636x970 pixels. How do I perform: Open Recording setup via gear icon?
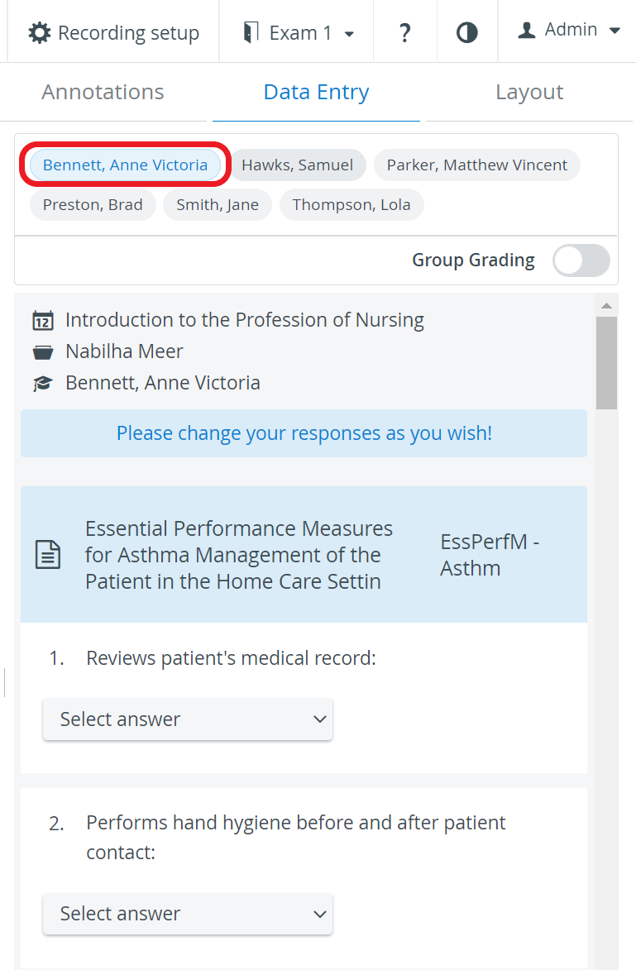click(40, 33)
